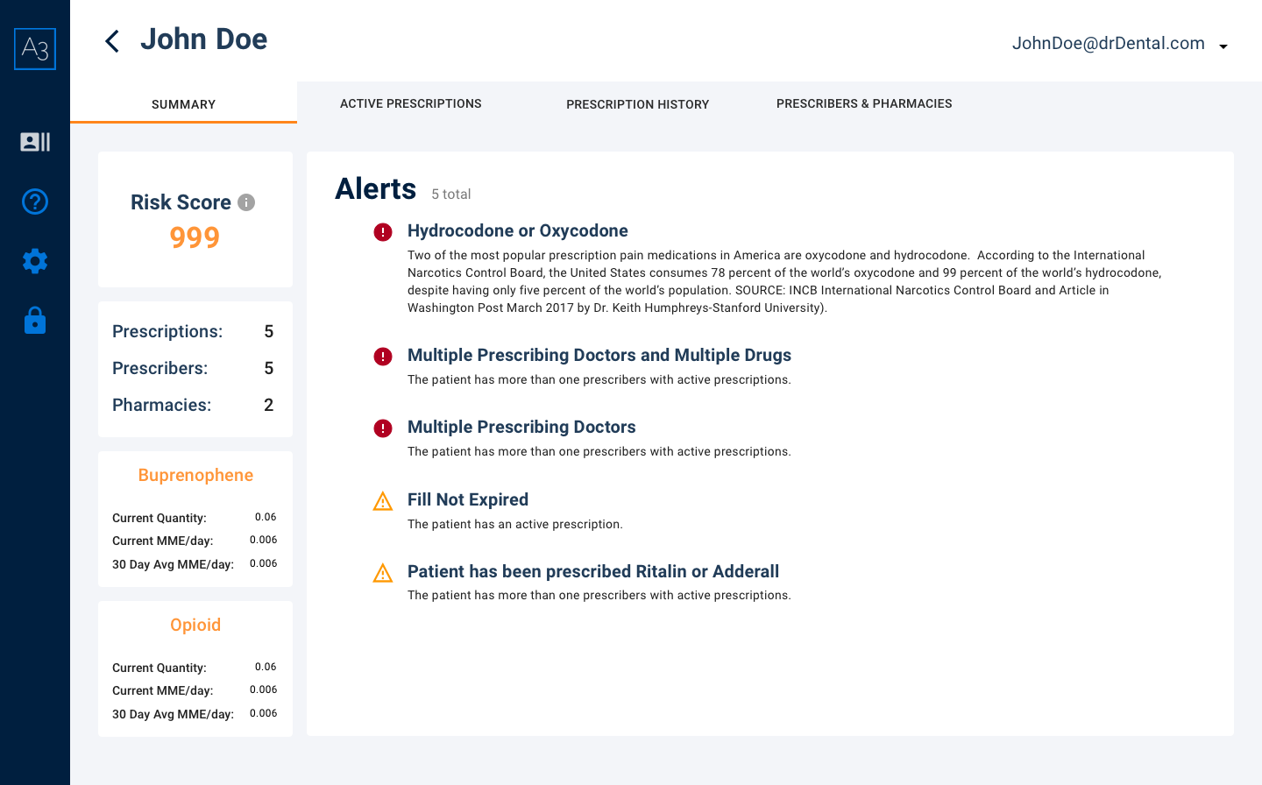Click the Multiple Prescribing Doctors alert title
This screenshot has height=785, width=1262.
coord(521,427)
